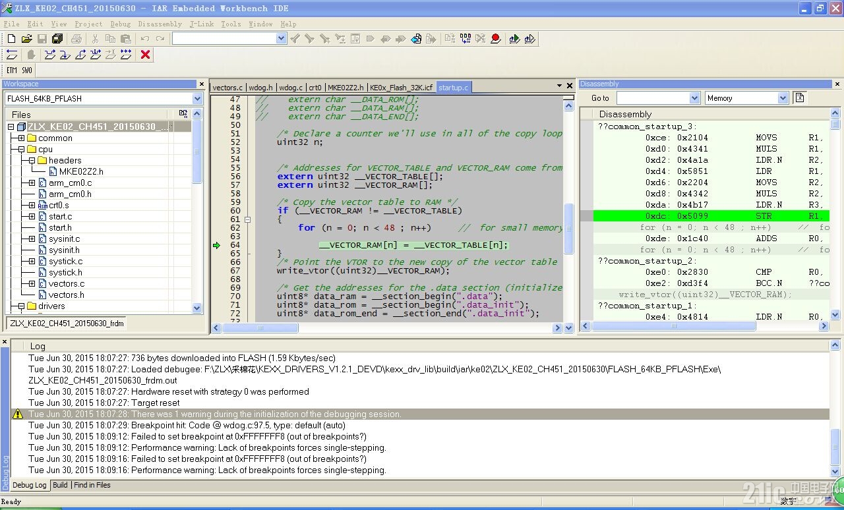
Task: Close the Disassembly panel
Action: pyautogui.click(x=838, y=84)
